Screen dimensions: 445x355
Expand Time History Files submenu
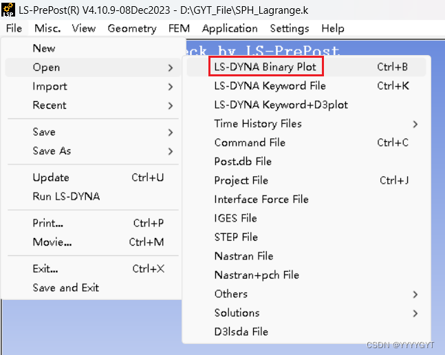click(307, 124)
